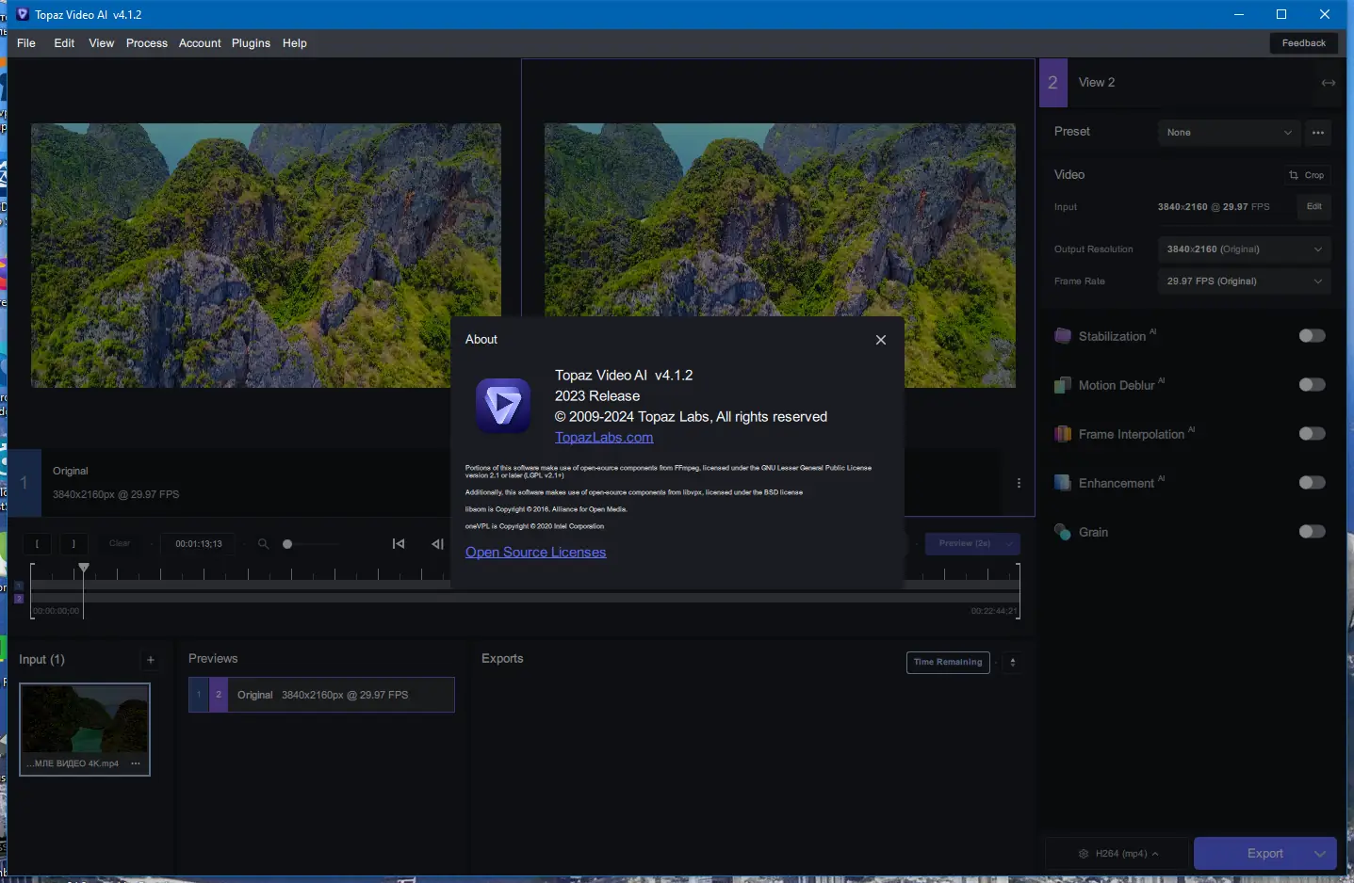Click the Crop button
The image size is (1354, 883).
[x=1307, y=175]
